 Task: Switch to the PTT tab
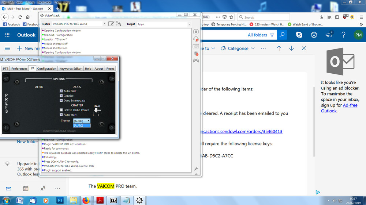click(5, 69)
